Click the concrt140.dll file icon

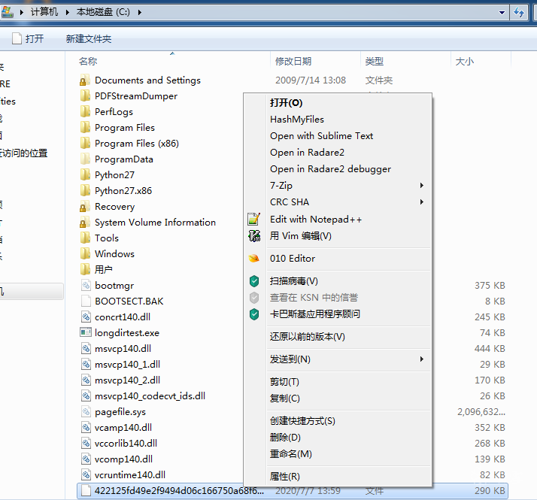(86, 317)
